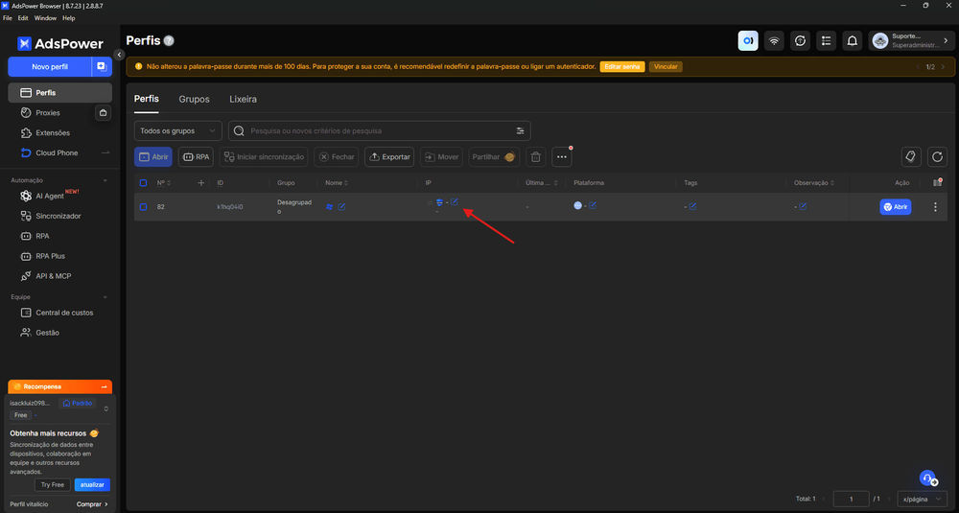Edit the Tags of profile 82

coord(693,207)
